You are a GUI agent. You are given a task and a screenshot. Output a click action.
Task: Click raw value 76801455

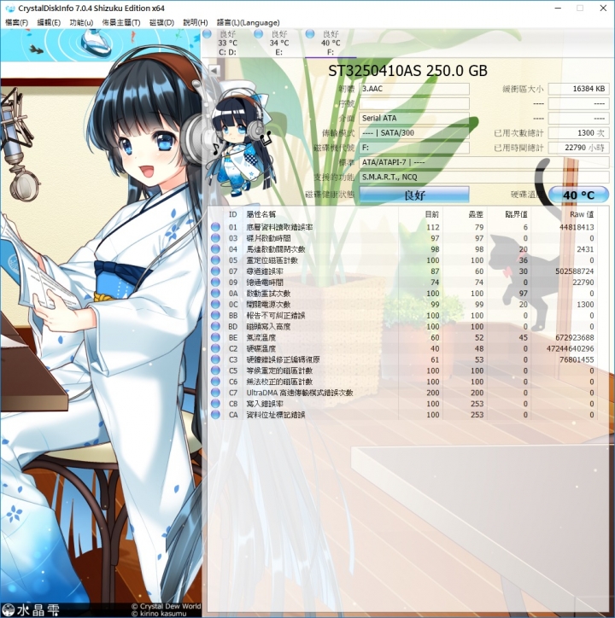pos(577,359)
